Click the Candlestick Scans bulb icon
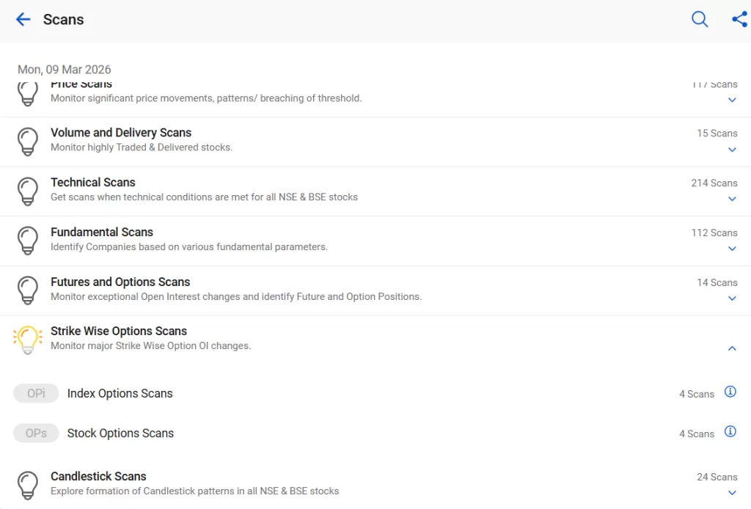Image resolution: width=751 pixels, height=509 pixels. pos(28,485)
